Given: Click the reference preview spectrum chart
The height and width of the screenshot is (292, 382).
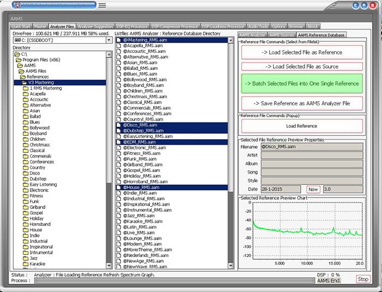Looking at the screenshot, I should click(308, 231).
